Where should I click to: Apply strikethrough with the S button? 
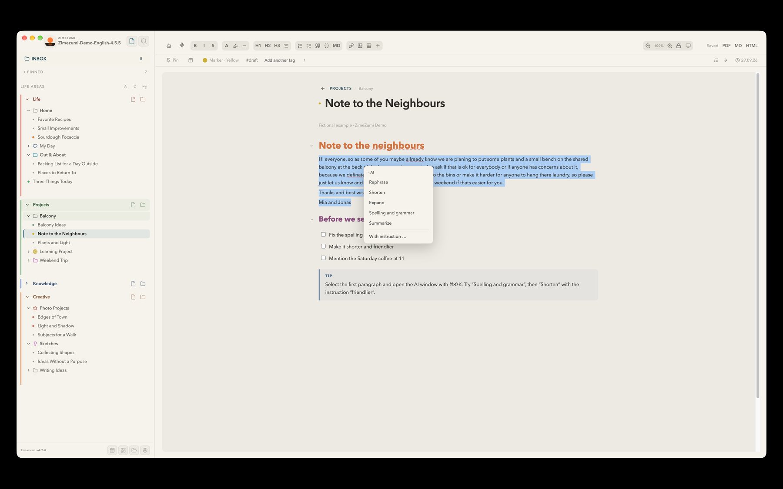[x=213, y=46]
